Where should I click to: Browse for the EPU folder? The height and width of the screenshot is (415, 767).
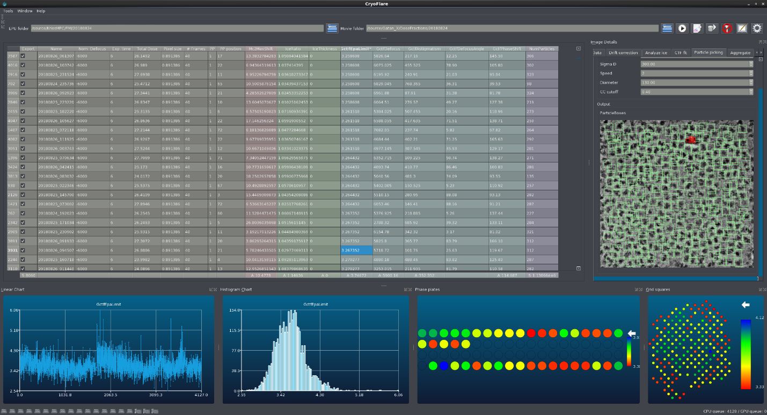pos(332,28)
